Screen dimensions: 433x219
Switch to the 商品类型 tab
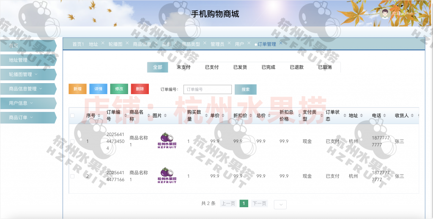tap(191, 44)
